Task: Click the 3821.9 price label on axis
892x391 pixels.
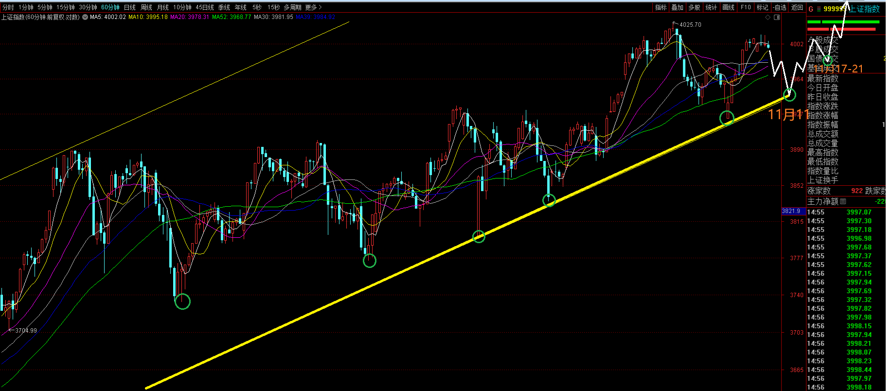Action: tap(791, 211)
